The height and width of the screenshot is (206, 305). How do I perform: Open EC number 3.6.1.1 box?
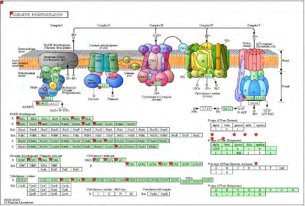click(227, 109)
